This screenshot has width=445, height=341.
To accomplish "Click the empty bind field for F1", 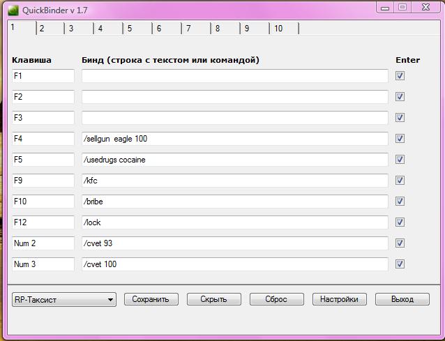I will coord(235,76).
